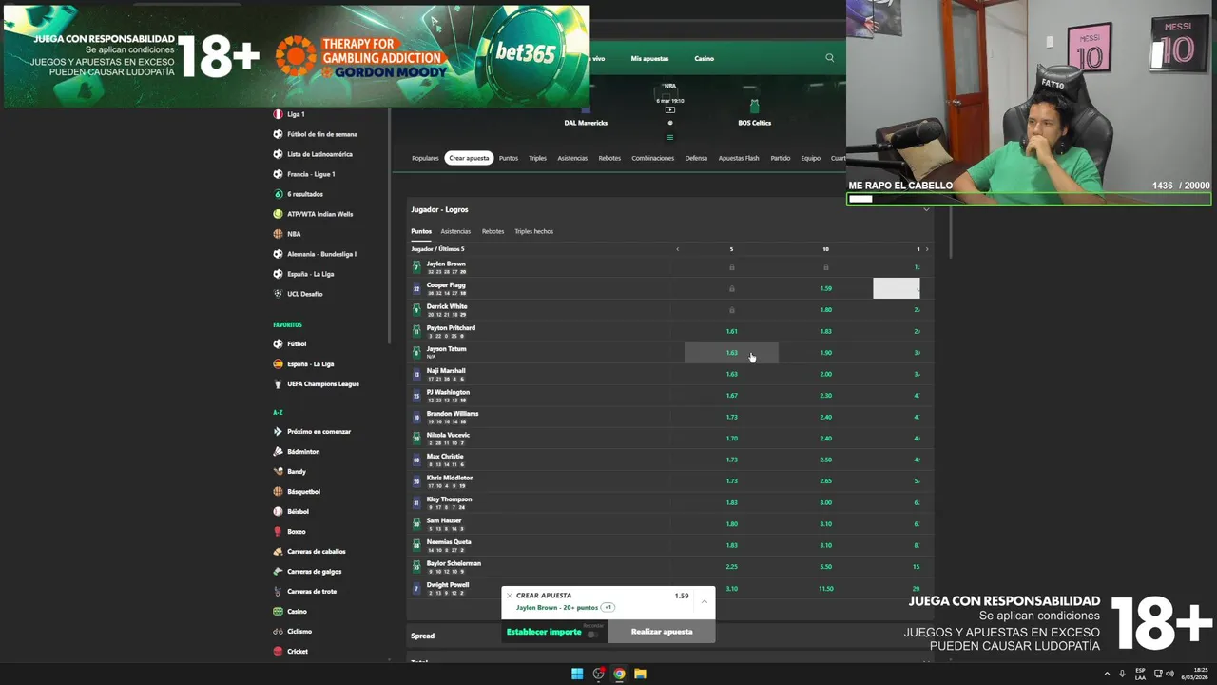Screen dimensions: 1217x685
Task: Click the Liga 1 Peru flag icon
Action: pyautogui.click(x=278, y=114)
